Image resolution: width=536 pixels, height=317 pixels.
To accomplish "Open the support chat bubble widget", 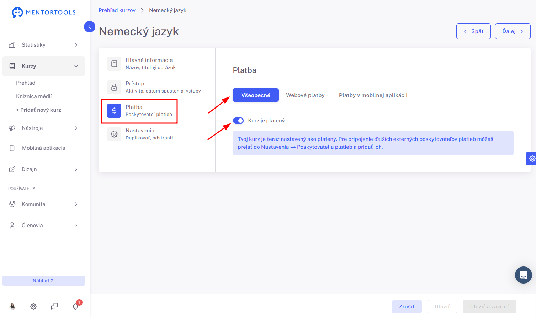I will click(x=524, y=275).
